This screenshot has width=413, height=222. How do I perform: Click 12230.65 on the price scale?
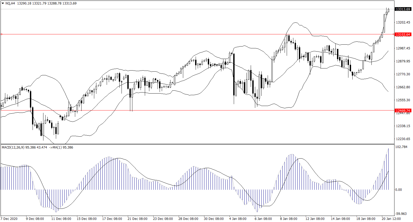point(403,139)
